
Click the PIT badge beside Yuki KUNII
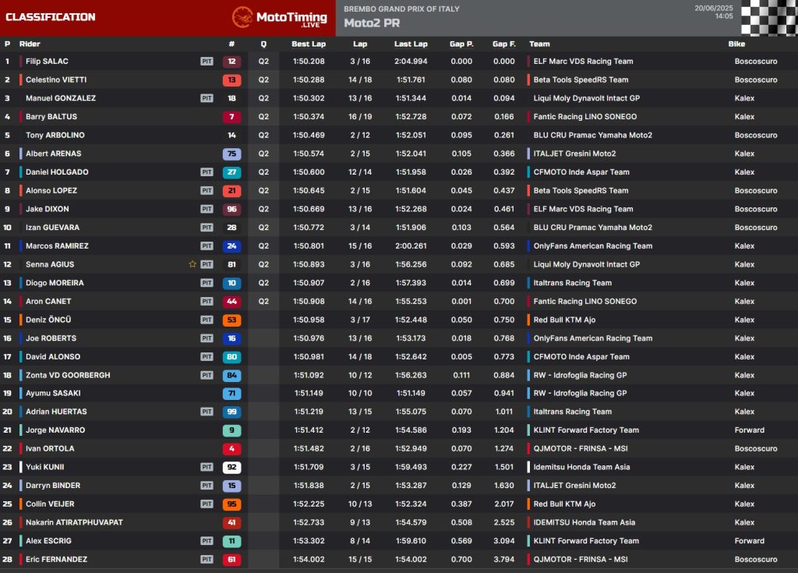point(207,467)
